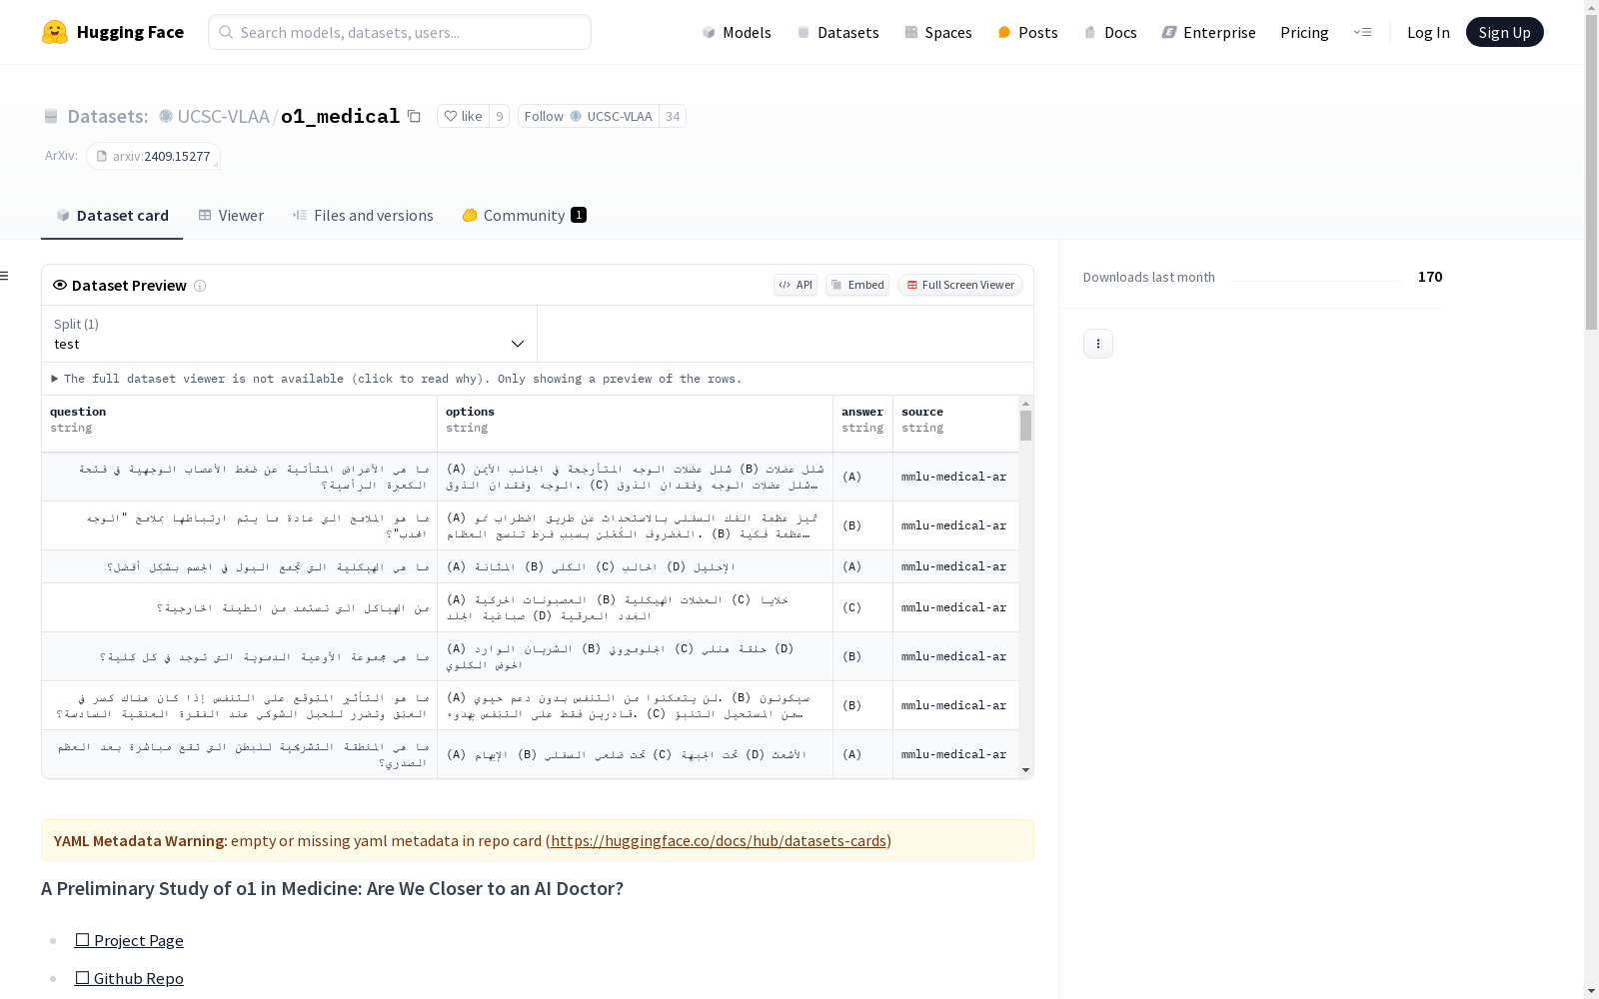Screen dimensions: 1599x999
Task: Click the Datasets breadcrumb icon
Action: point(51,116)
